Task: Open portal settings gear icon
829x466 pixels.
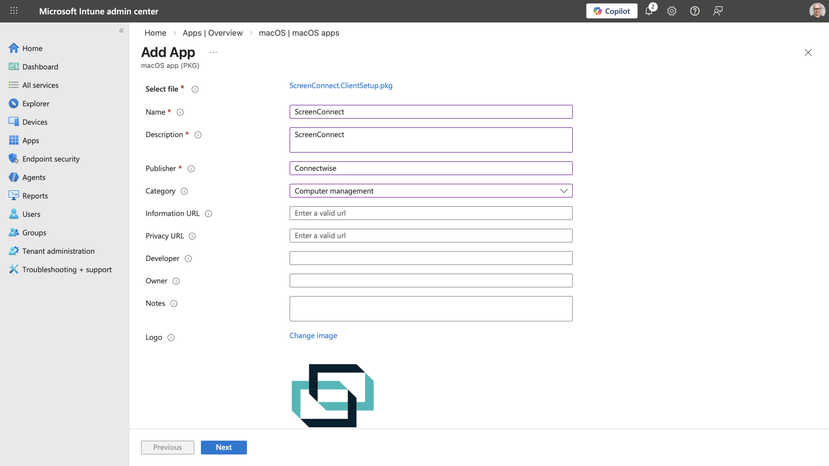Action: tap(672, 11)
